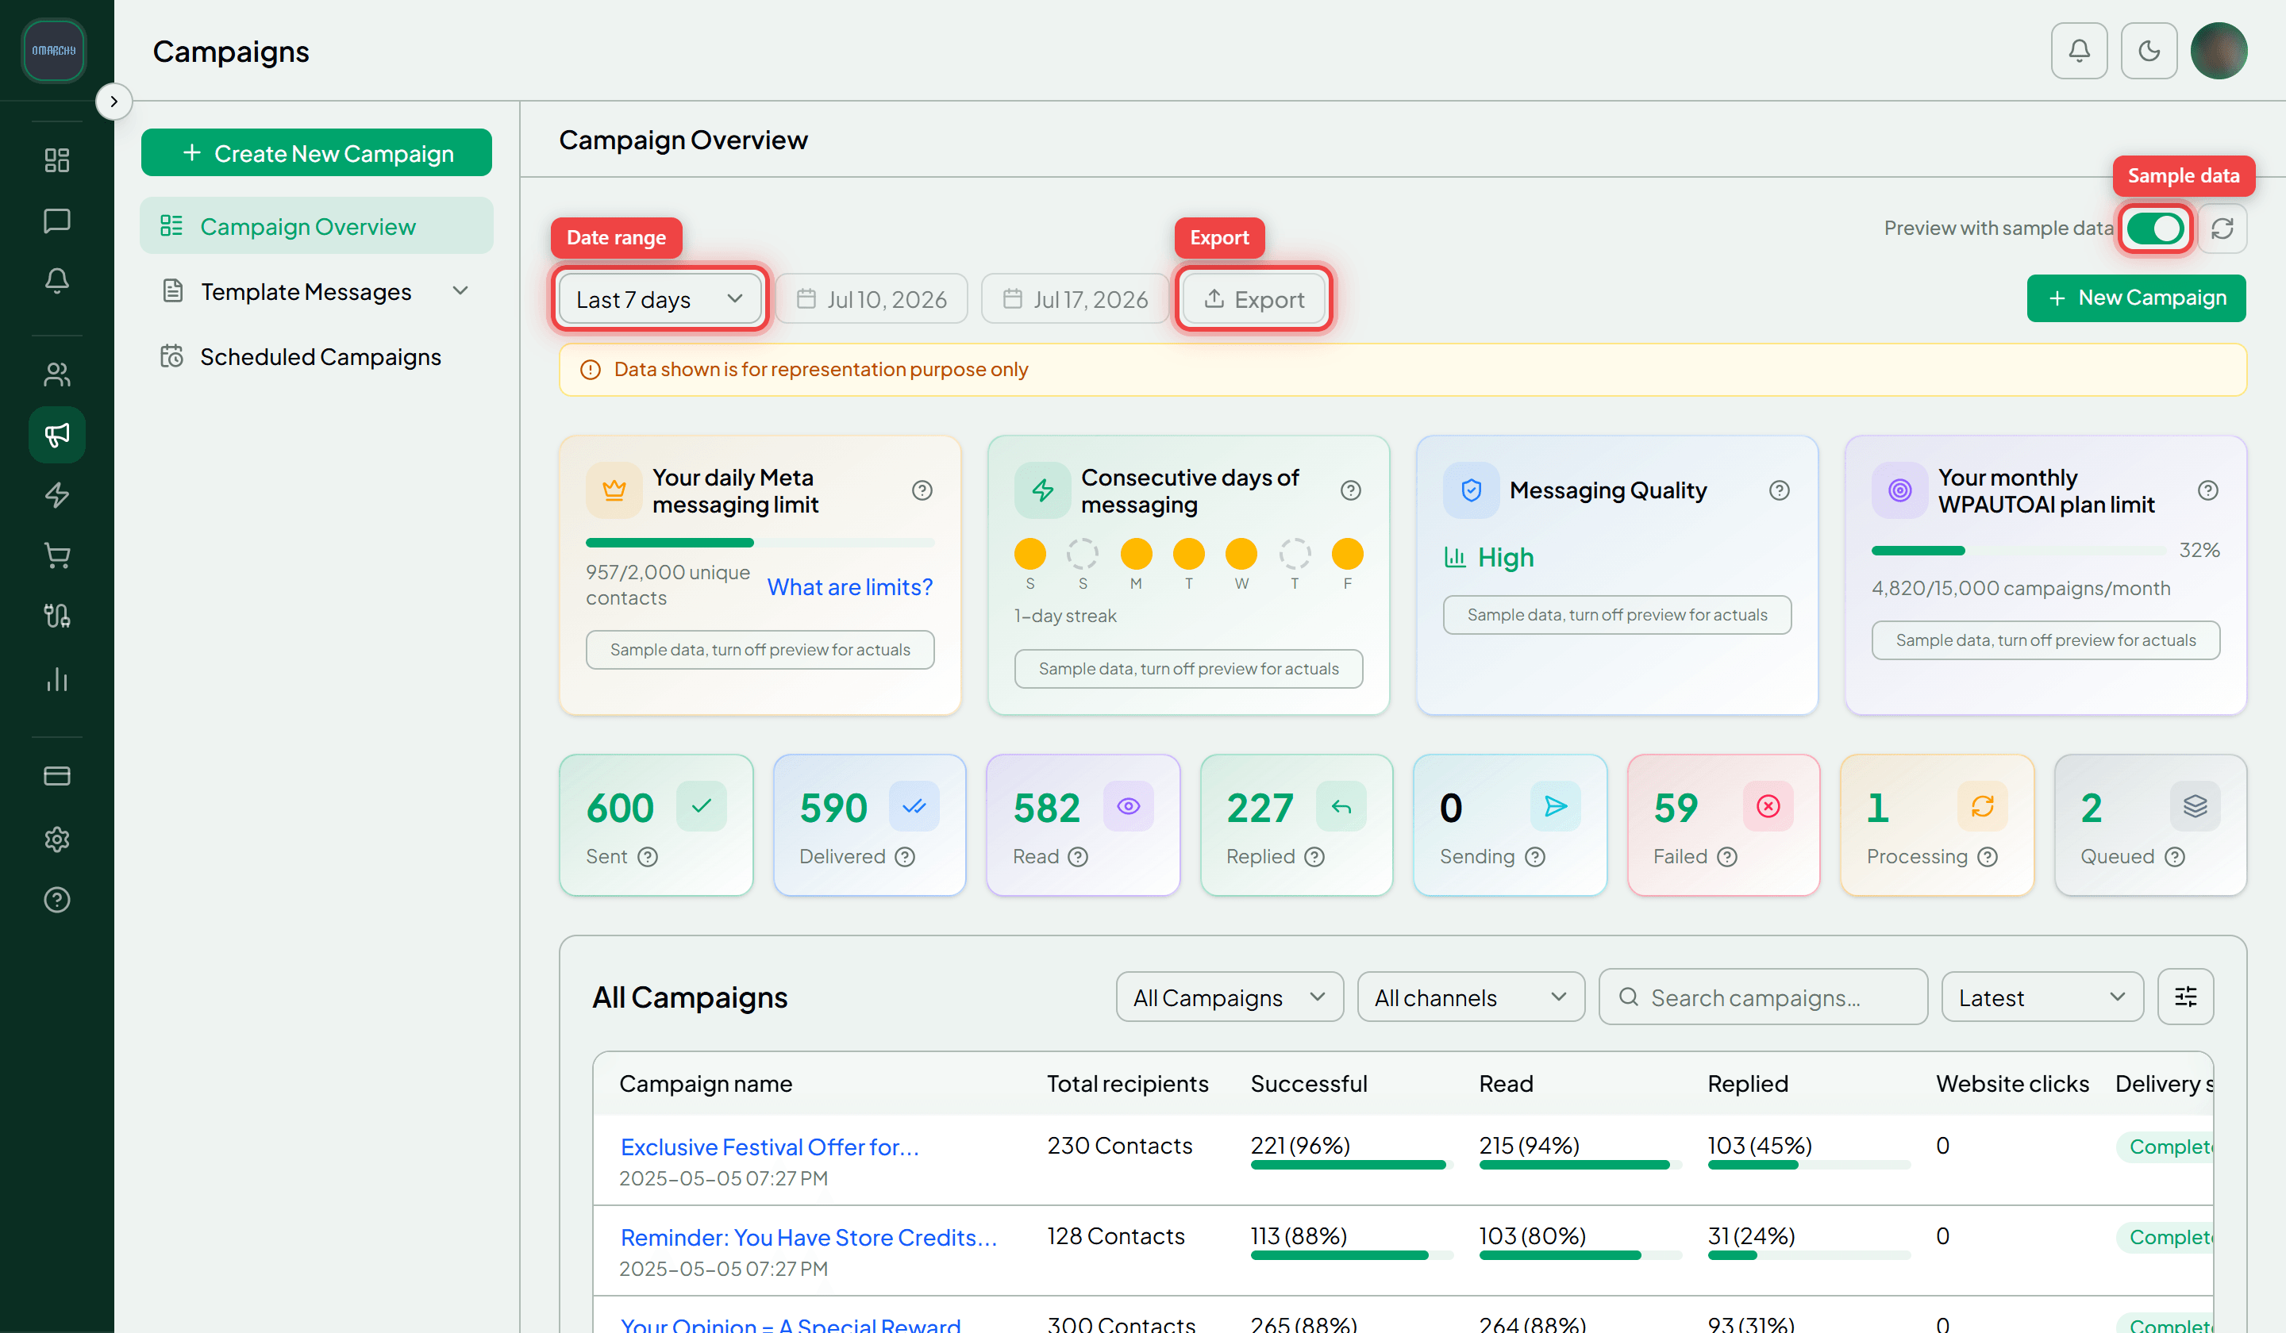2286x1333 pixels.
Task: Open the chat inbox sidebar icon
Action: click(x=57, y=221)
